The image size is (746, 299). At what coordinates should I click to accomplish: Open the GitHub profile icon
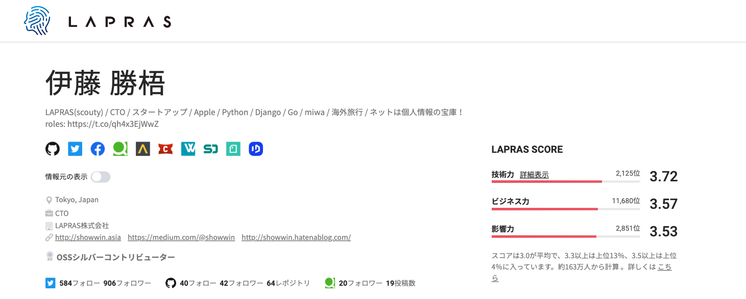(52, 148)
